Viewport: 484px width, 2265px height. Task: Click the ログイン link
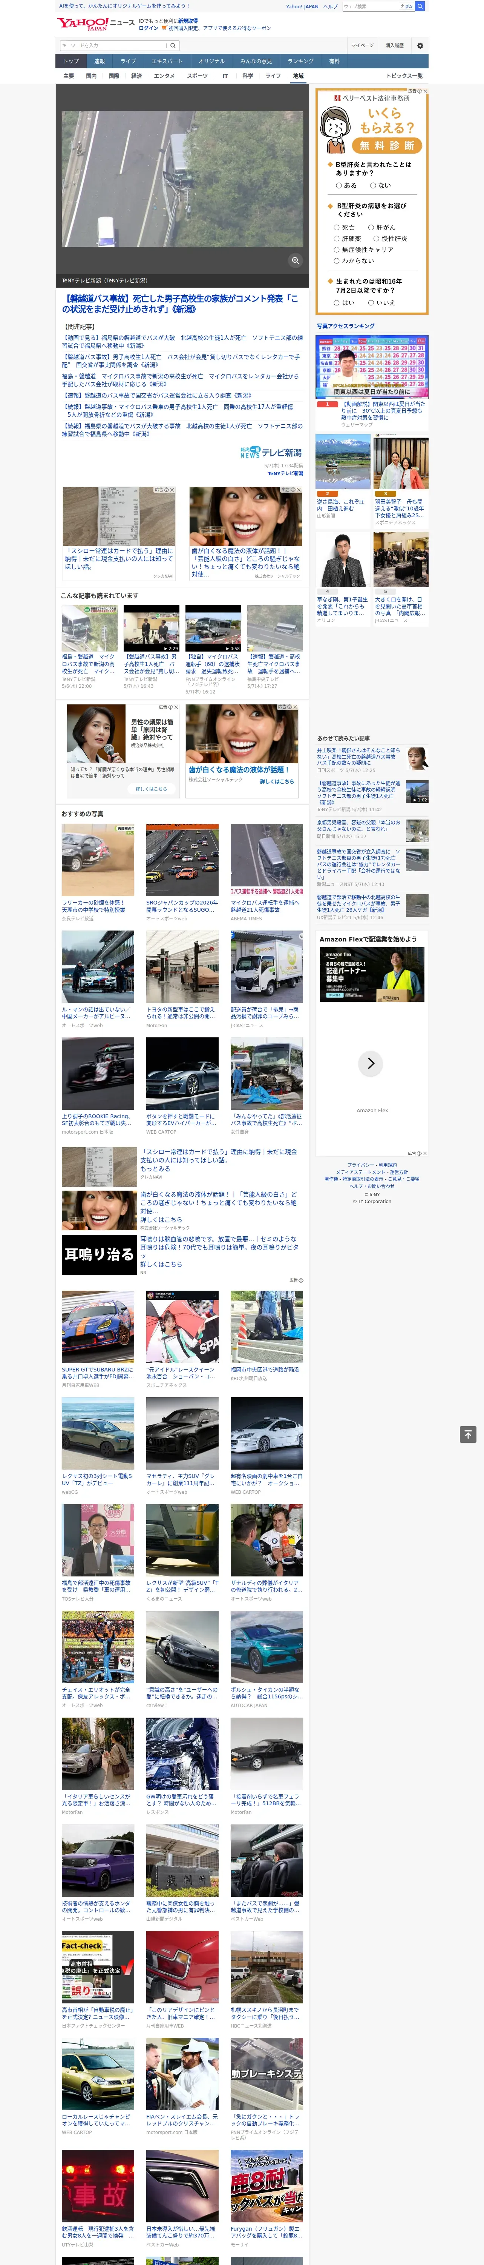coord(149,28)
